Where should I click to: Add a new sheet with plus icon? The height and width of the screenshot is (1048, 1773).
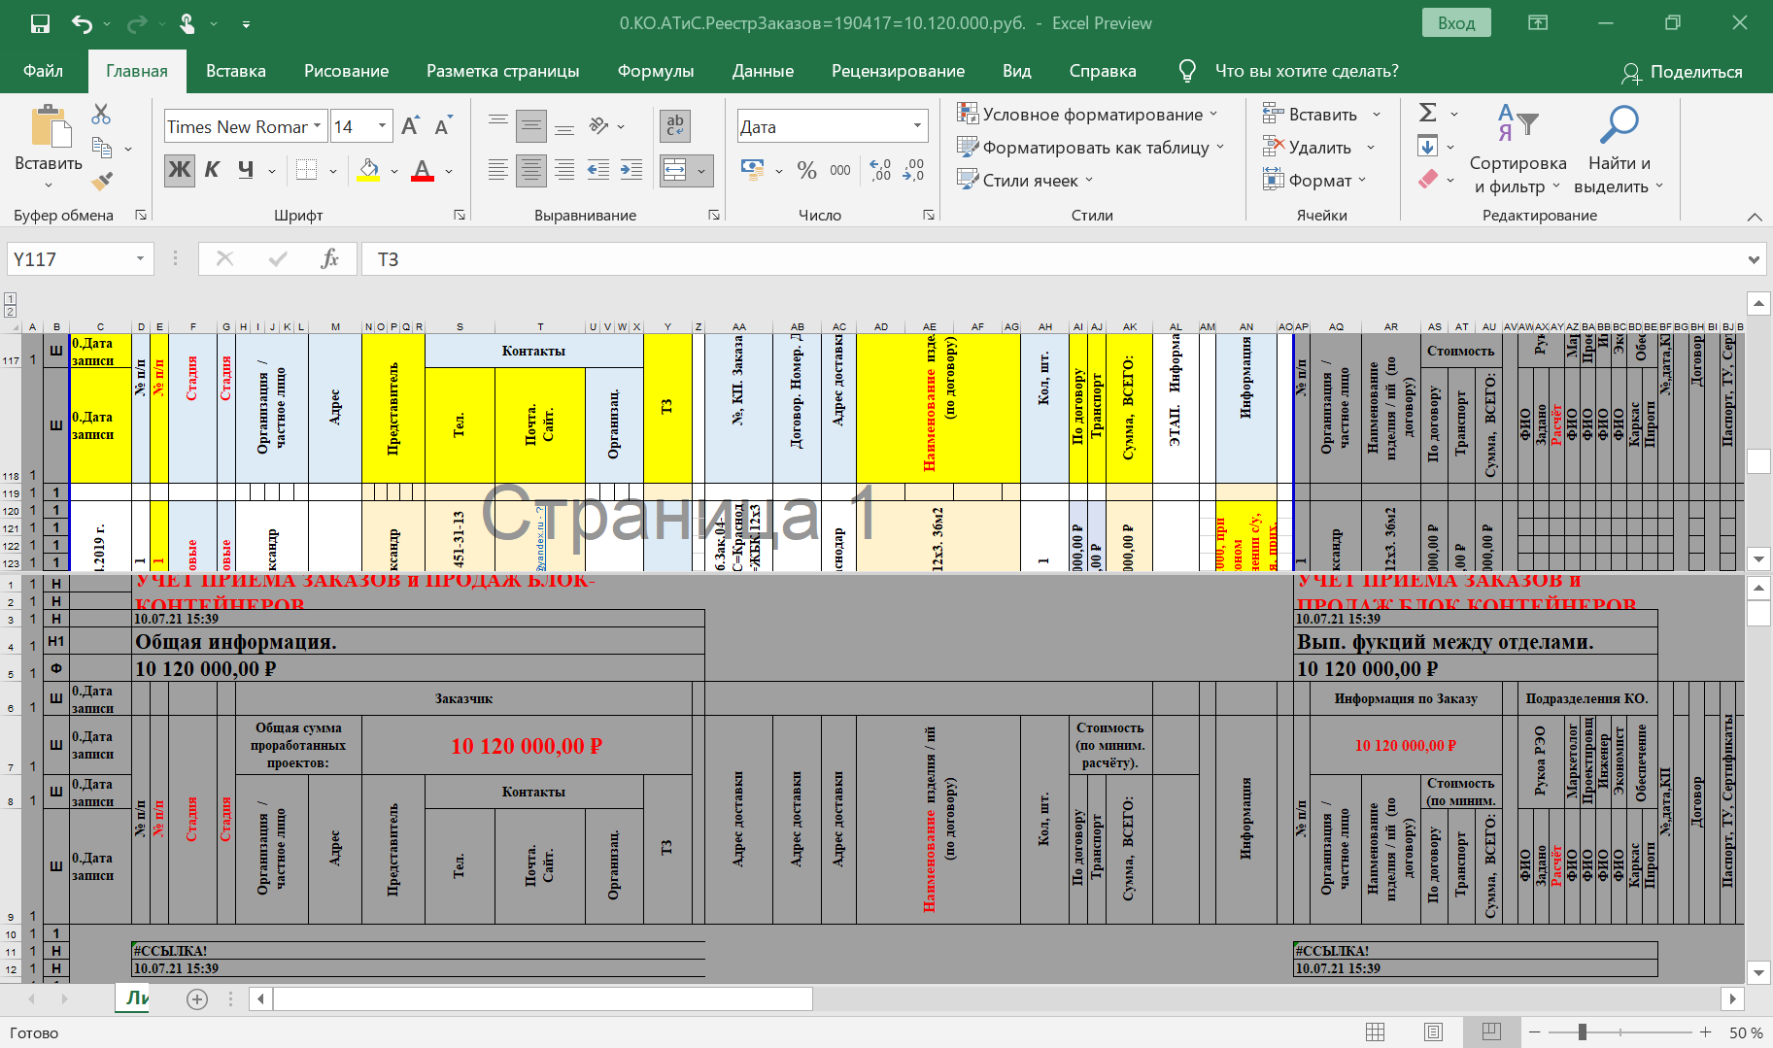197,998
